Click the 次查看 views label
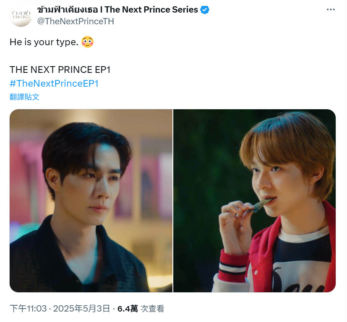The height and width of the screenshot is (322, 347). click(x=152, y=309)
